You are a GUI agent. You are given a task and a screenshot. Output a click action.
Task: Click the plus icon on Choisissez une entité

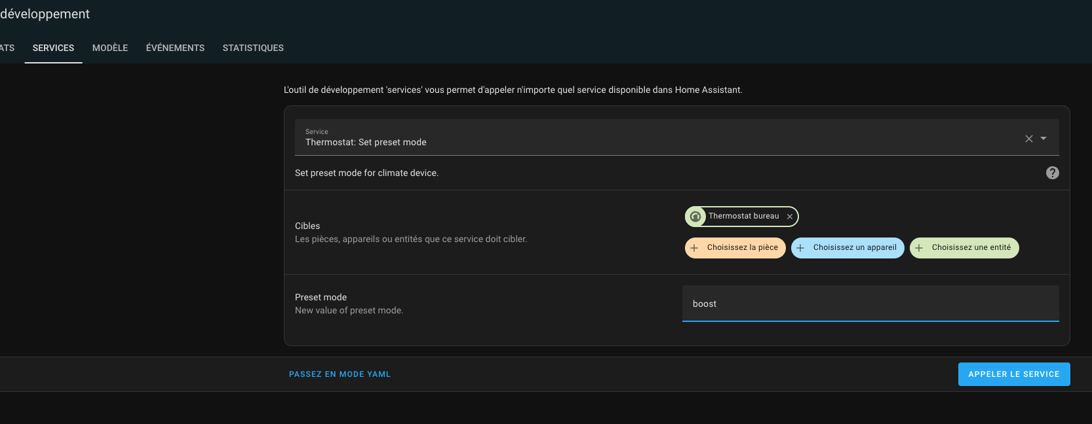click(919, 248)
